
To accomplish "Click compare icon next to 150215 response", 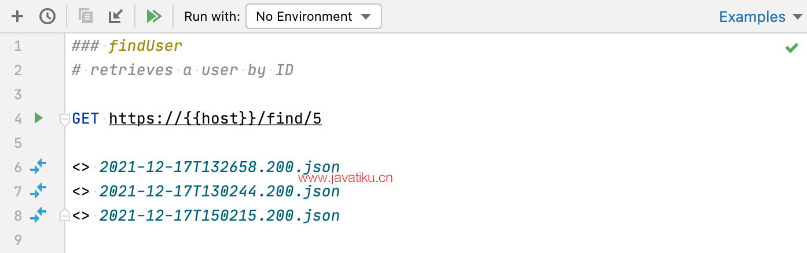I will click(x=38, y=215).
